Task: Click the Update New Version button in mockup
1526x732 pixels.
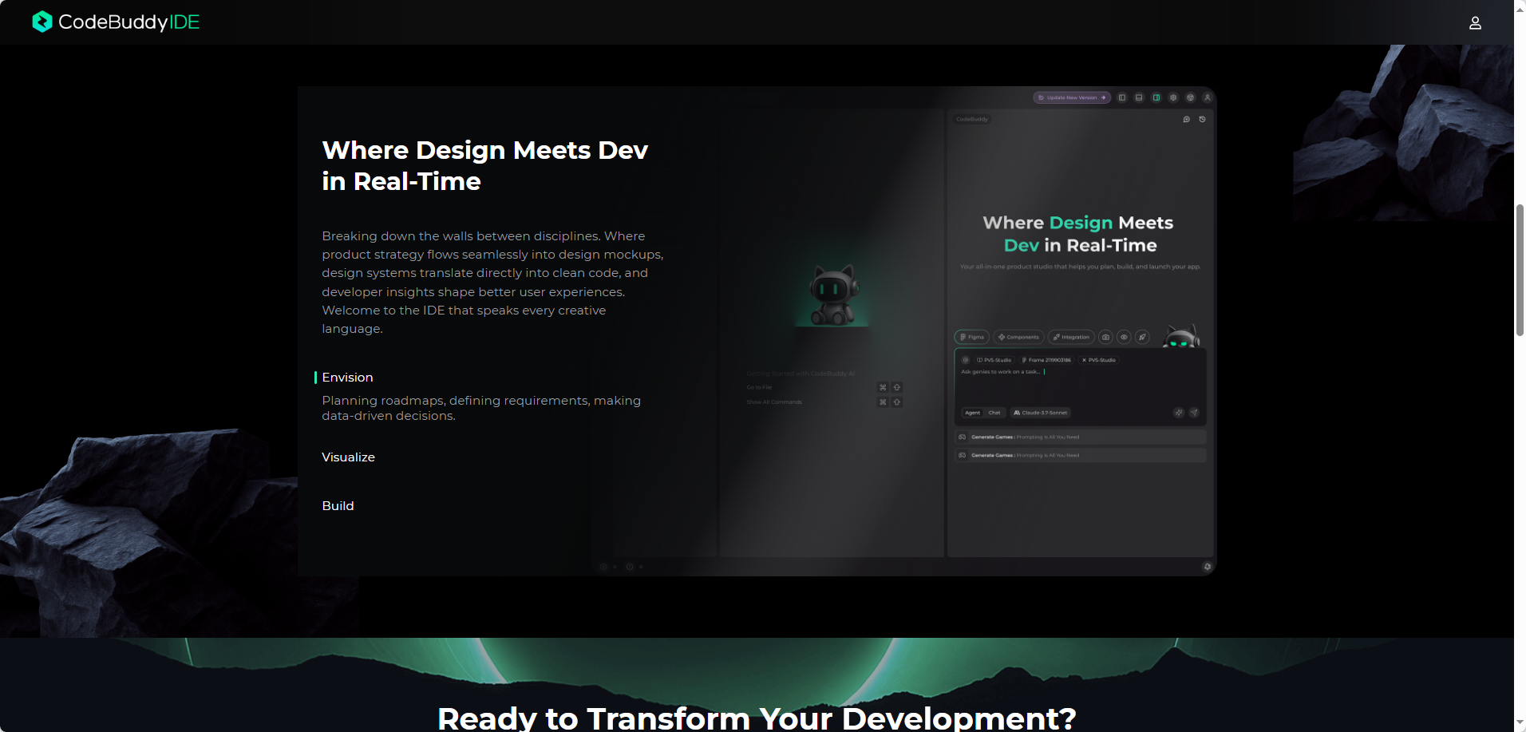Action: 1072,97
